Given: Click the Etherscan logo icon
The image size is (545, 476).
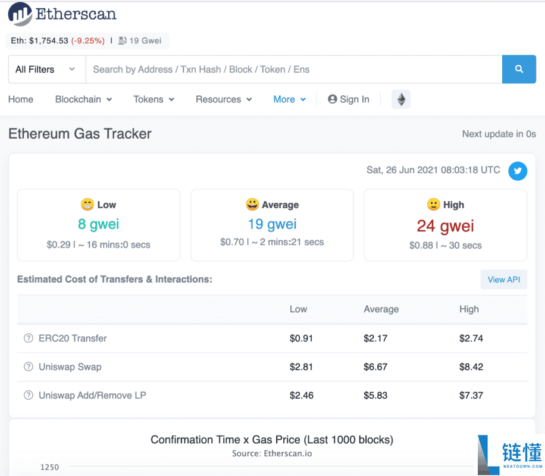Looking at the screenshot, I should [x=20, y=14].
